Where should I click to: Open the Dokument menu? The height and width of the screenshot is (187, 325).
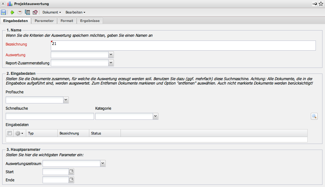pos(52,12)
